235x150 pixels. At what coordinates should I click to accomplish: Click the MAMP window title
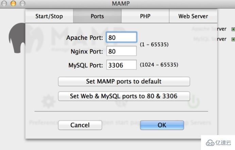(121, 3)
